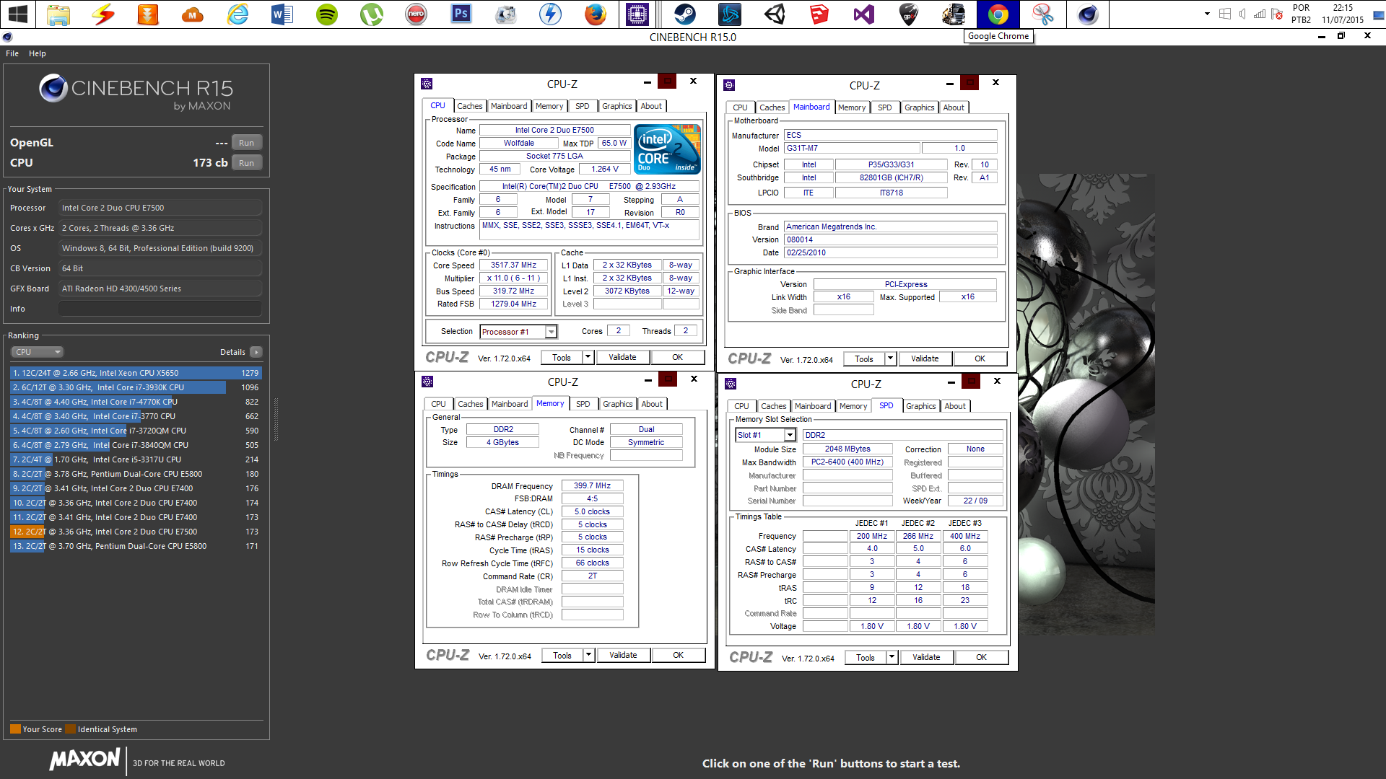Switch to Caches tab in CPU-Z CPU window

470,106
